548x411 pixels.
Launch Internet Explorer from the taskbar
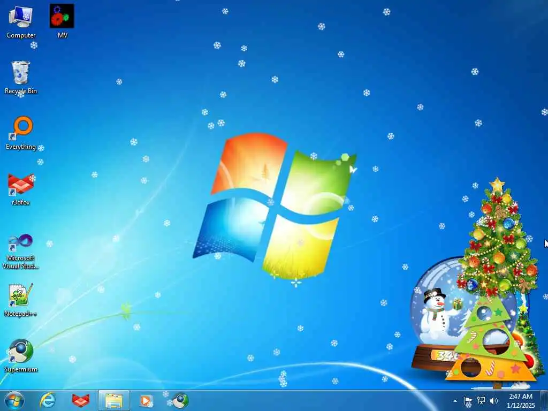48,400
